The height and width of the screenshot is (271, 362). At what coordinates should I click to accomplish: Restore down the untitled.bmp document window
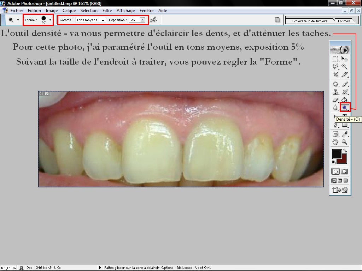pos(352,11)
